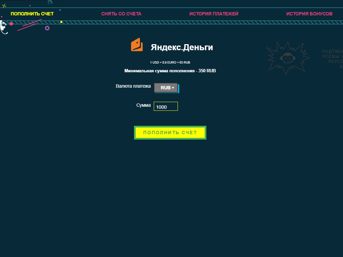Open the ИСТОРИЯ БОНУСОВ tab
The height and width of the screenshot is (257, 343).
pos(309,14)
